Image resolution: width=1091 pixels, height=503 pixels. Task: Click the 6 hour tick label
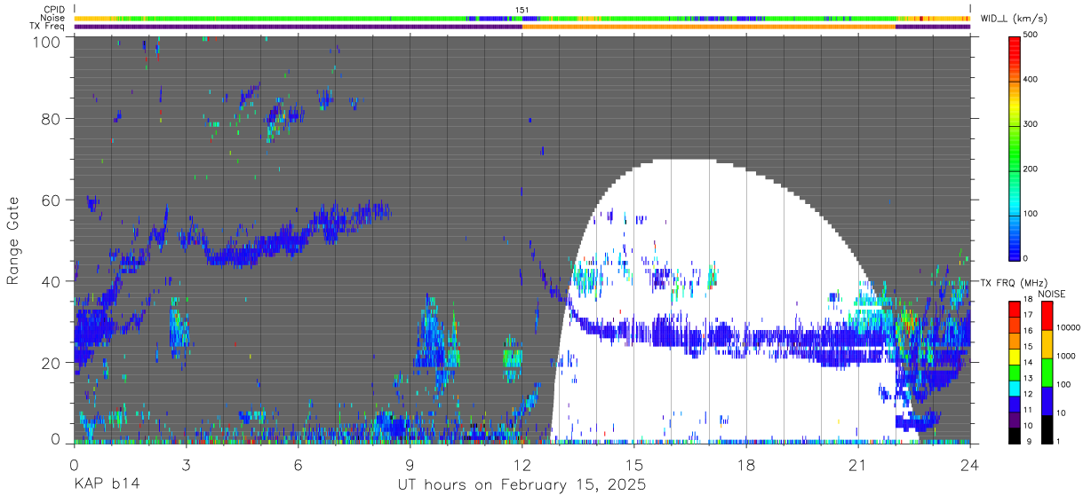tap(299, 464)
